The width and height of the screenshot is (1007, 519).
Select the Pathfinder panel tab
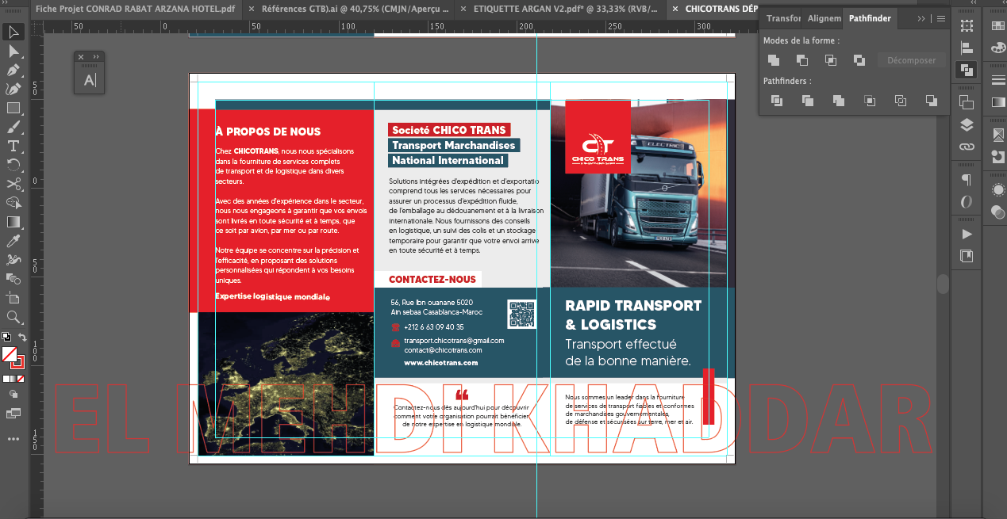(870, 18)
